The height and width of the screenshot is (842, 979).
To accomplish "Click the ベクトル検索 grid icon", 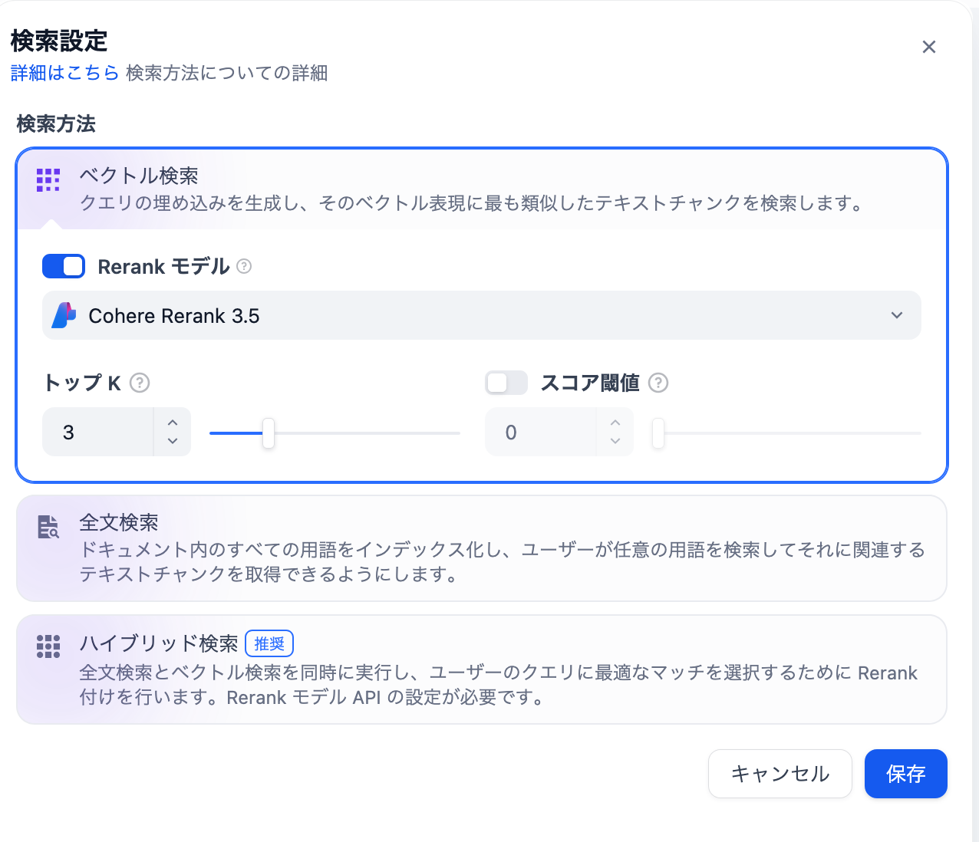I will (x=48, y=180).
